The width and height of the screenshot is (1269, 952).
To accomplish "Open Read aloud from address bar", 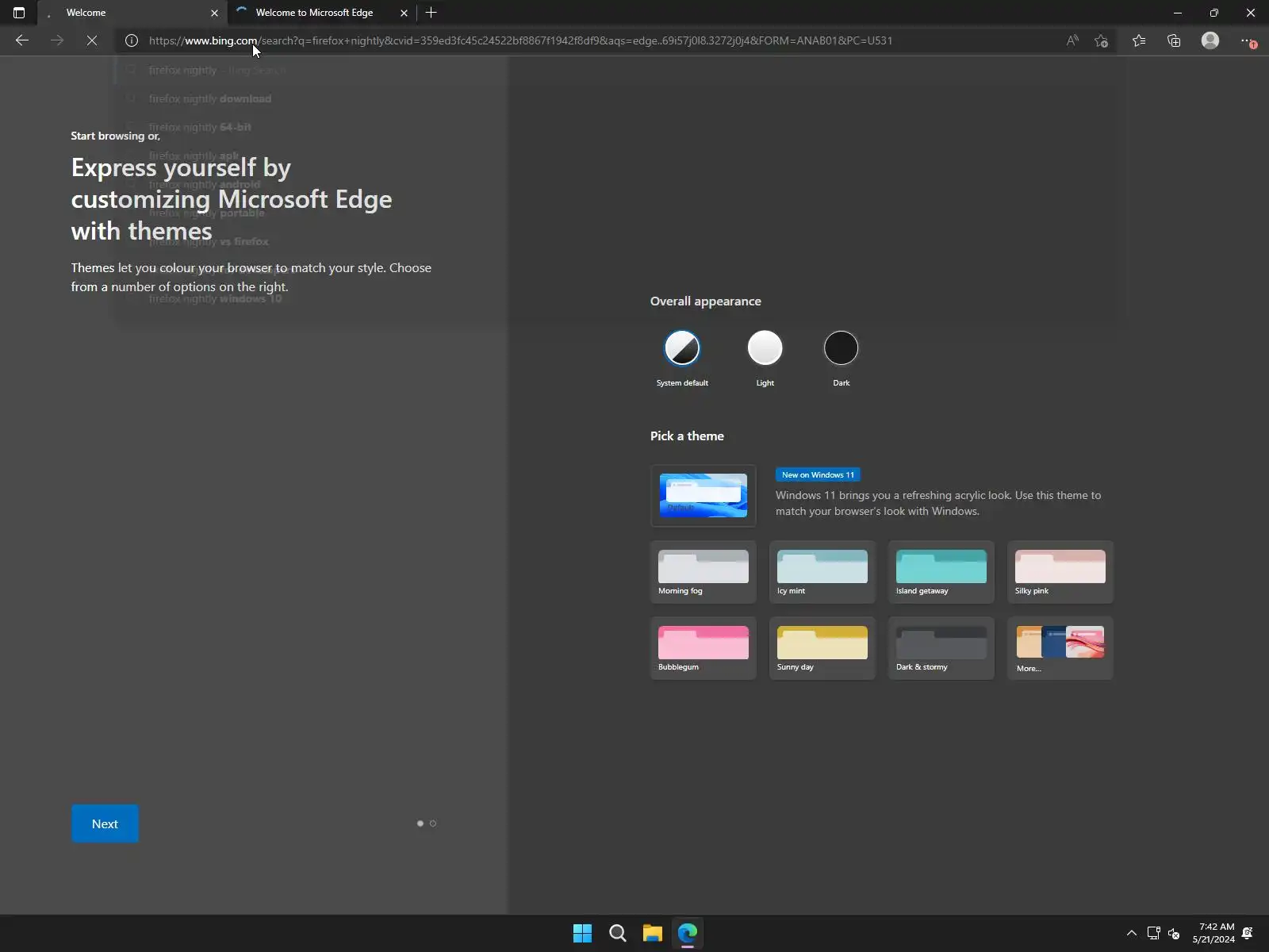I will (x=1072, y=40).
